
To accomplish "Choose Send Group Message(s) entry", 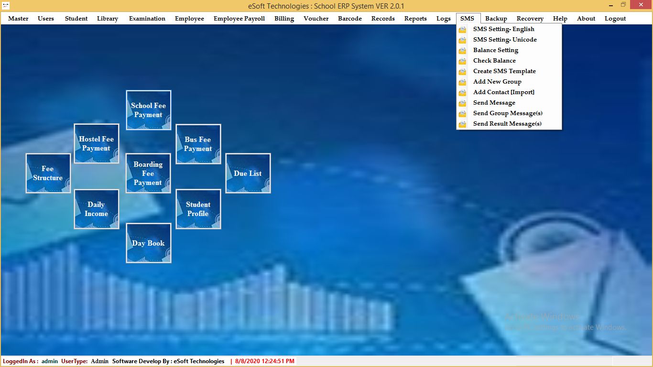I will click(x=509, y=113).
